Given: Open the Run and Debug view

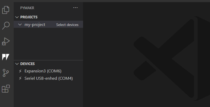Looking at the screenshot, I should (6, 41).
